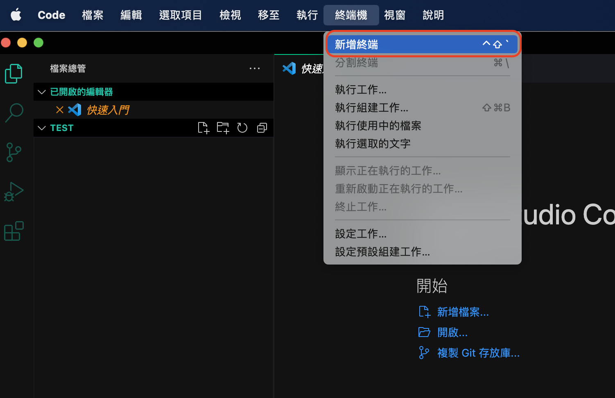
Task: Open the Source Control view
Action: pos(14,152)
